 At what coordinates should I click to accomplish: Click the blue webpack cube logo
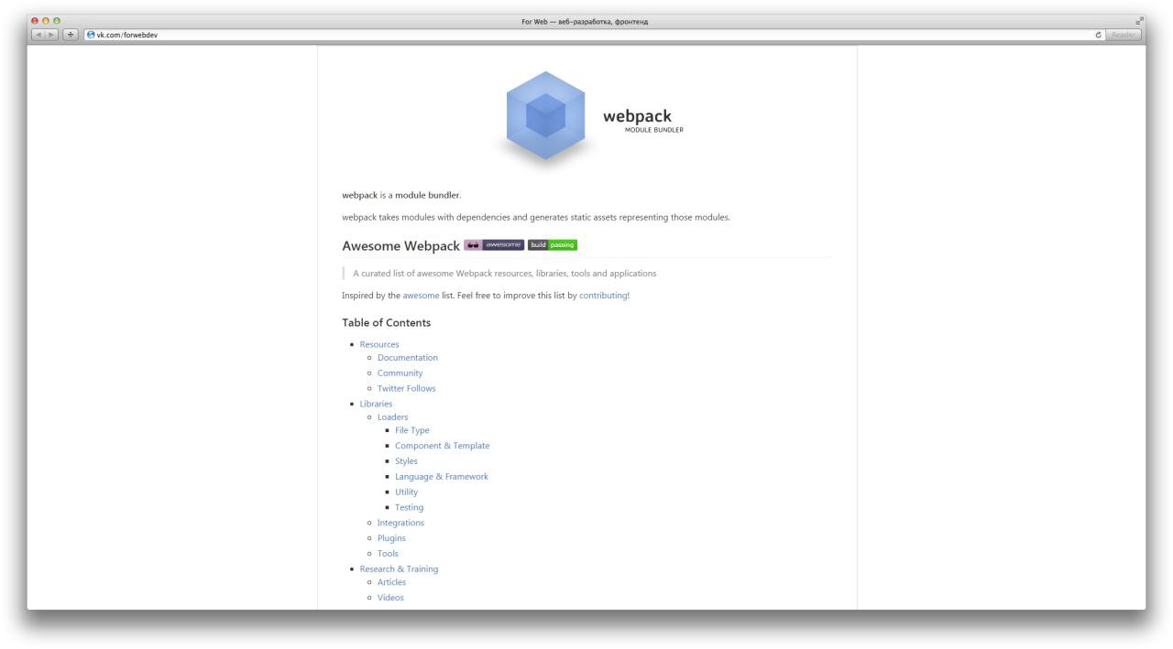click(x=545, y=116)
